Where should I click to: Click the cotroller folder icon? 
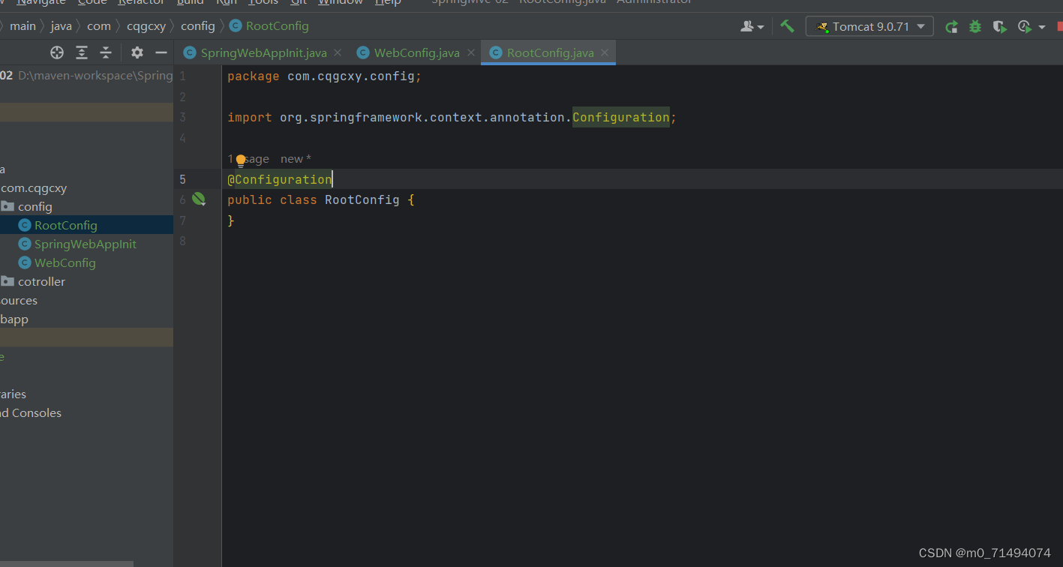tap(8, 281)
